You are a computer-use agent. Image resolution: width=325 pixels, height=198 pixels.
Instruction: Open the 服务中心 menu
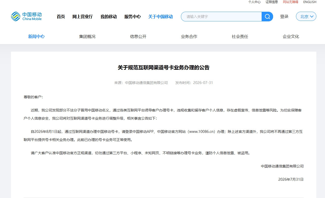coord(133,17)
